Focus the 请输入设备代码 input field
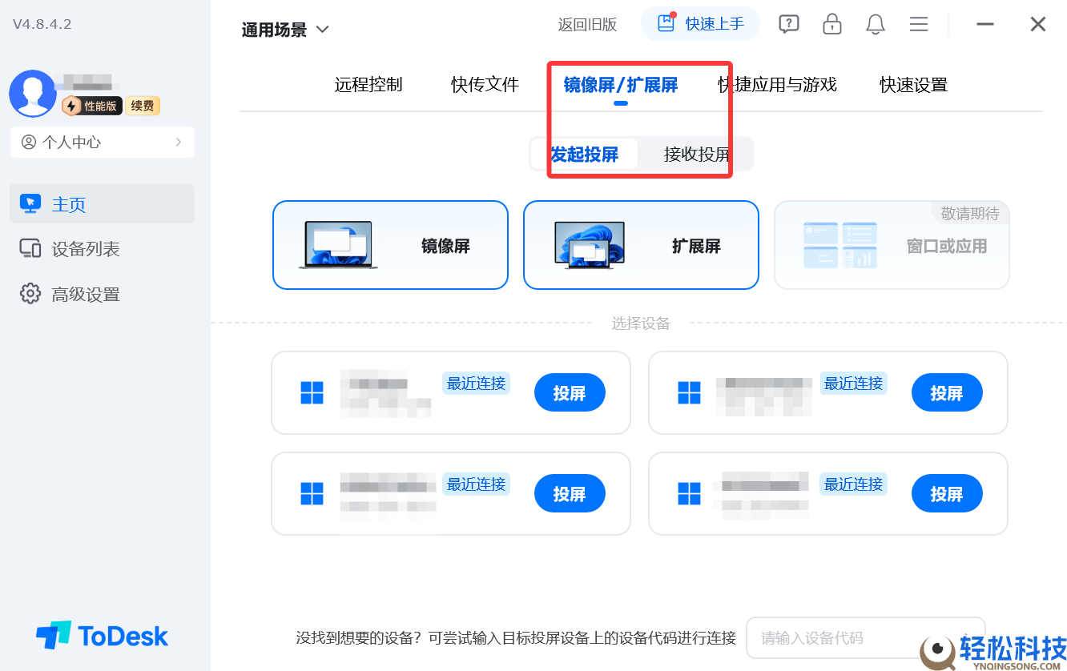Viewport: 1067px width, 671px height. click(865, 637)
